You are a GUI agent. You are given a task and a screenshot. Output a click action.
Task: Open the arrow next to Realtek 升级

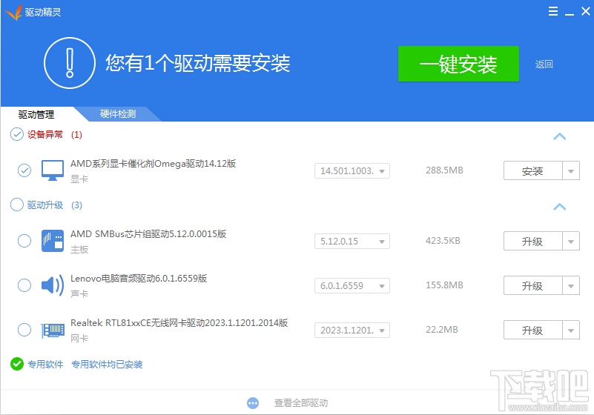(x=571, y=331)
